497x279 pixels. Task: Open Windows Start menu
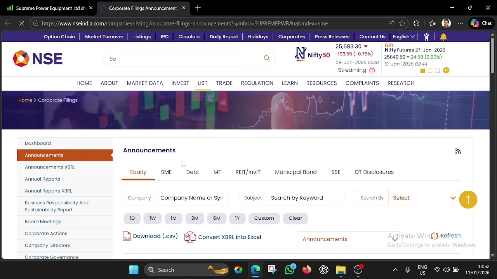(134, 270)
